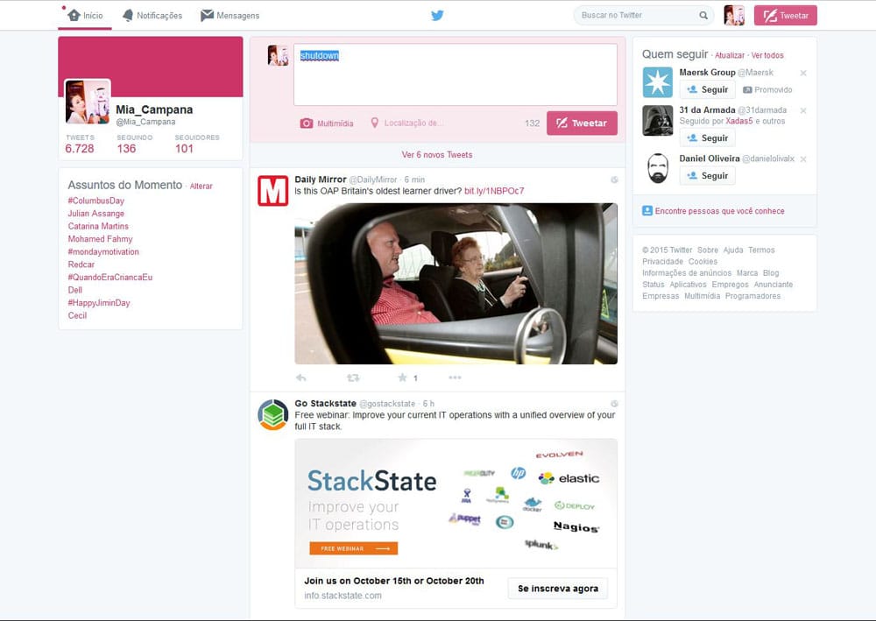Follow Maersk Group
The height and width of the screenshot is (621, 876).
[707, 89]
